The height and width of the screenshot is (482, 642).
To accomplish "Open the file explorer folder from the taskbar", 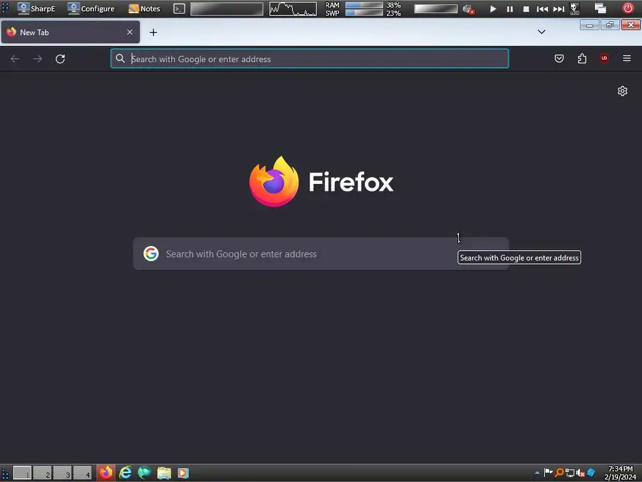I will coord(164,473).
